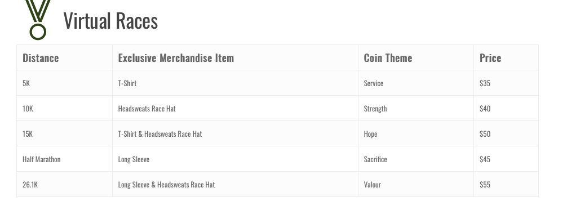567x219 pixels.
Task: Select the Distance column header
Action: click(x=64, y=58)
